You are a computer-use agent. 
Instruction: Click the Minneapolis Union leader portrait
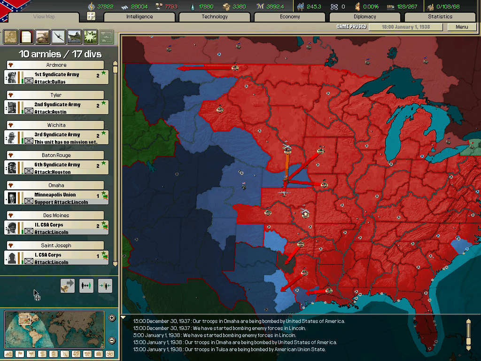click(x=12, y=198)
